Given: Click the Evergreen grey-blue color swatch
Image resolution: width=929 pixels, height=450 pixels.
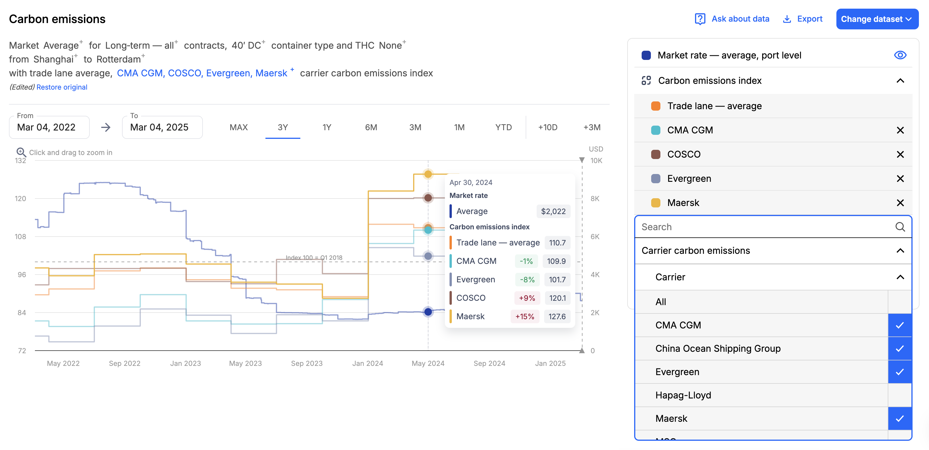Looking at the screenshot, I should (x=655, y=179).
